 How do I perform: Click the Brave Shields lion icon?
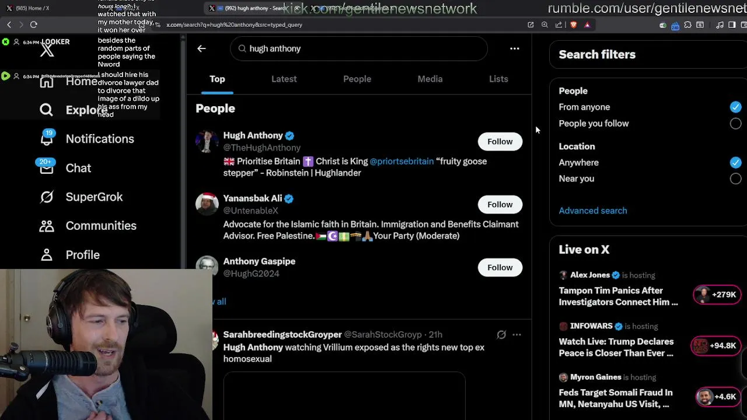pyautogui.click(x=573, y=24)
